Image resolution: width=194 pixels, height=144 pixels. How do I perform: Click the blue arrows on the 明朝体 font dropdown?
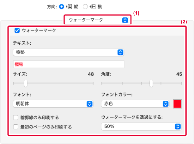coord(89,104)
